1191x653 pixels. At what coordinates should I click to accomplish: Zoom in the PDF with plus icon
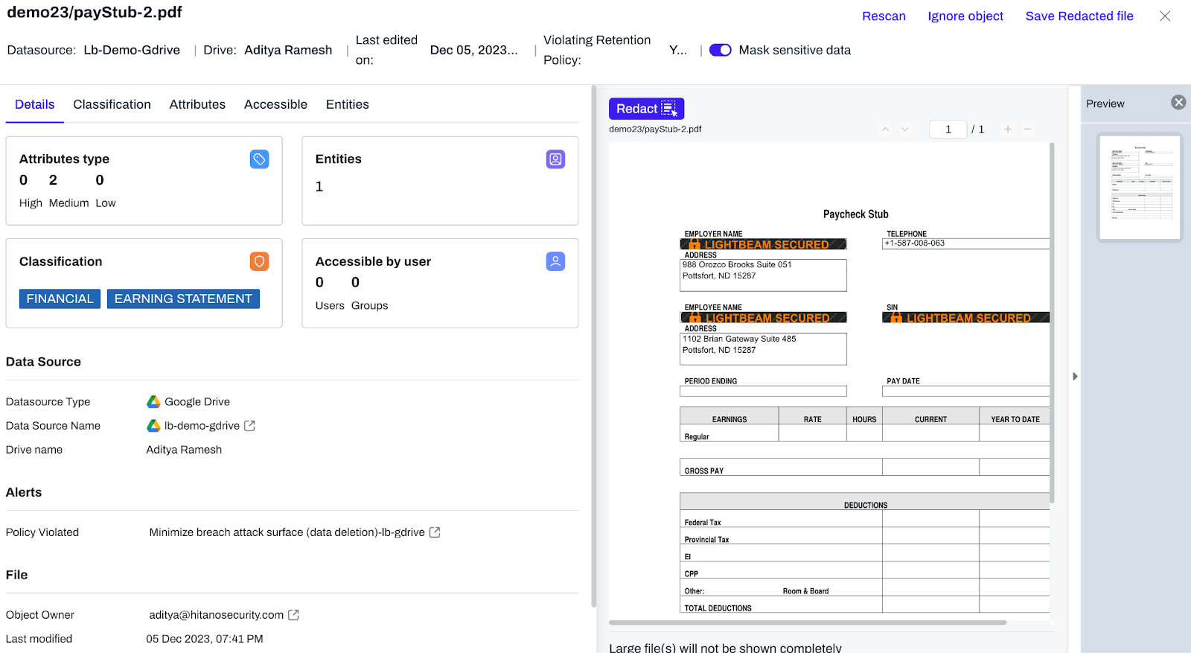[x=1007, y=130]
